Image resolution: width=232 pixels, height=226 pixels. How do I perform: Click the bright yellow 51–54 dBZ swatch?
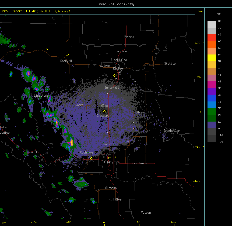[x=212, y=58]
